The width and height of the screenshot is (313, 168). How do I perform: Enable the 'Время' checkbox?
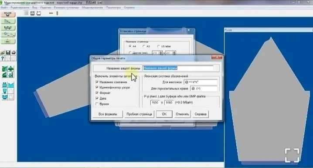tap(97, 104)
